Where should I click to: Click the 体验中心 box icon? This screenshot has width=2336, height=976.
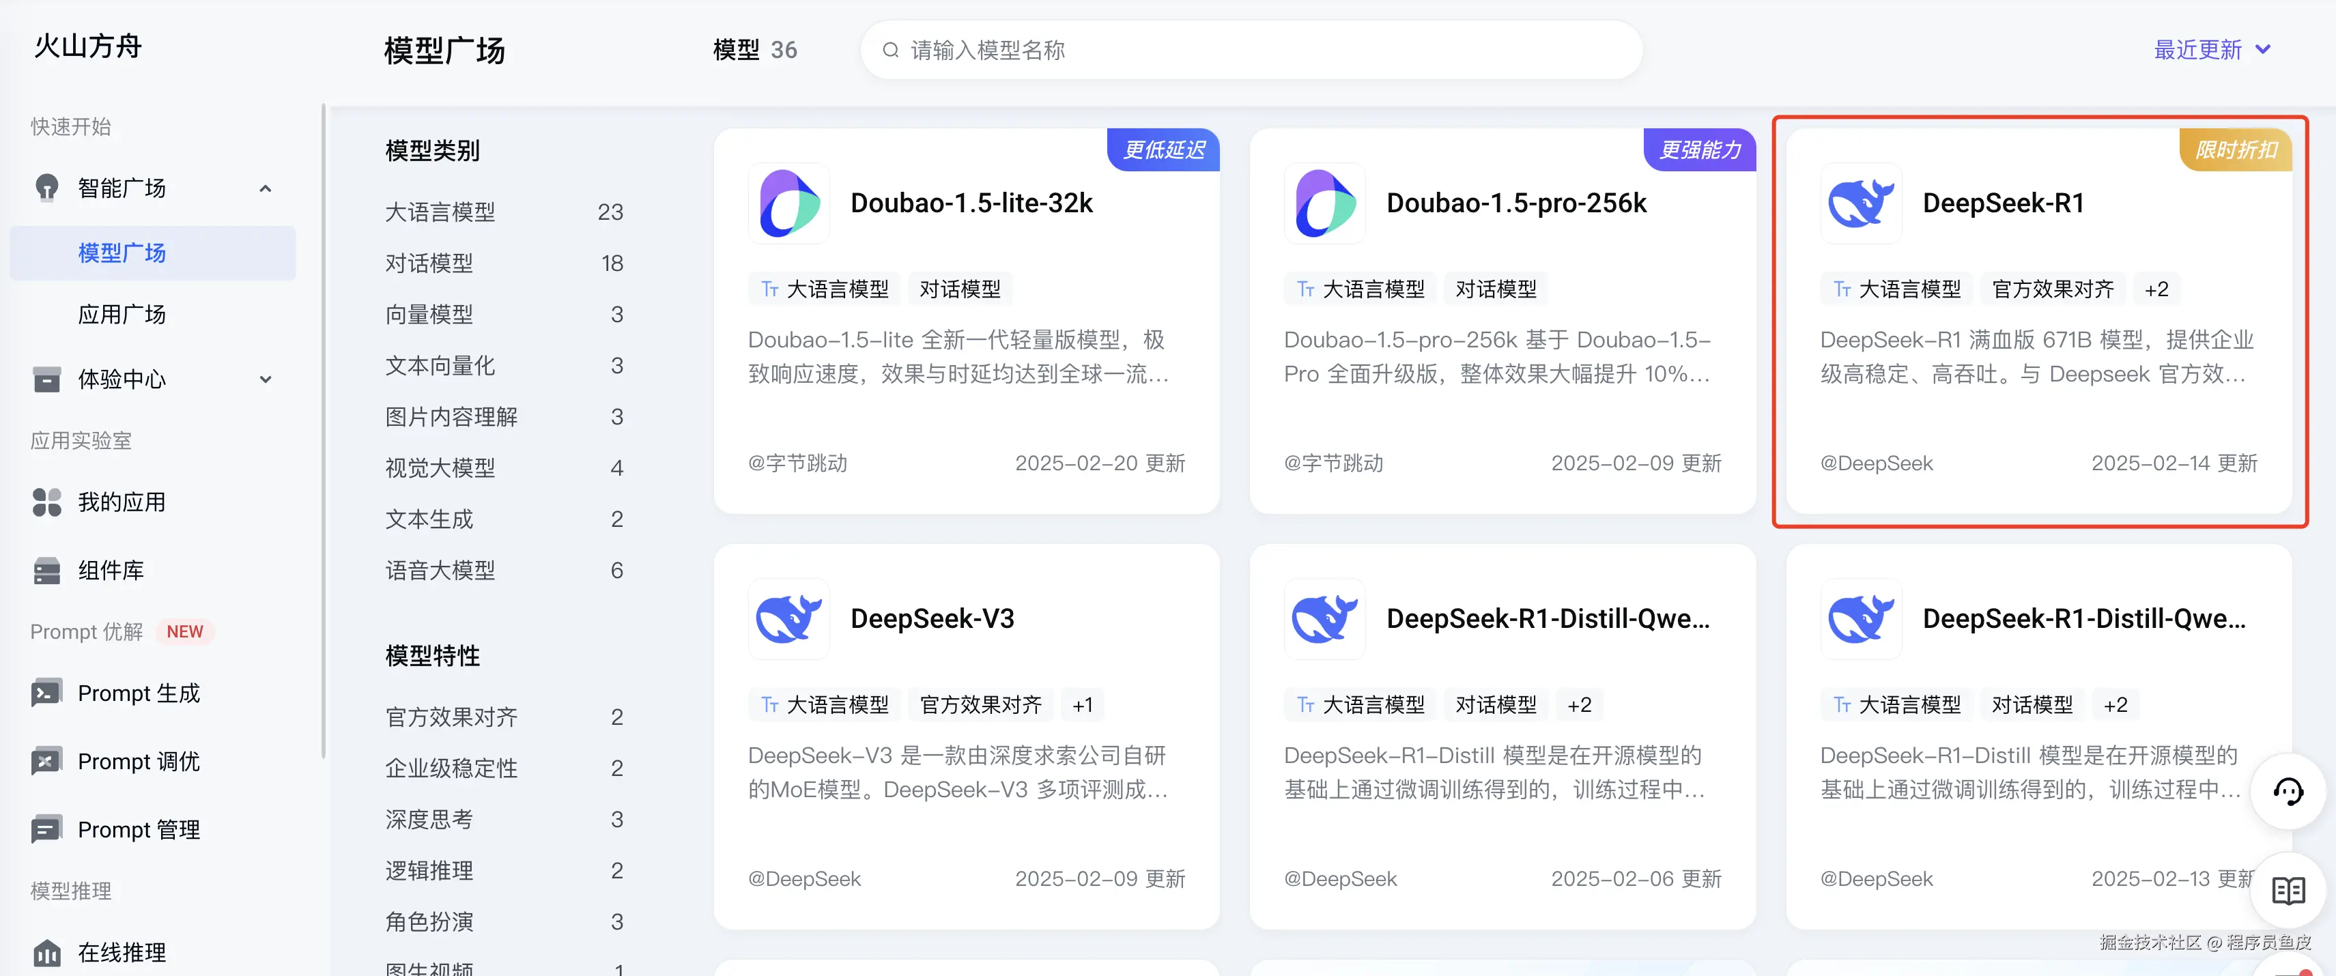tap(46, 379)
